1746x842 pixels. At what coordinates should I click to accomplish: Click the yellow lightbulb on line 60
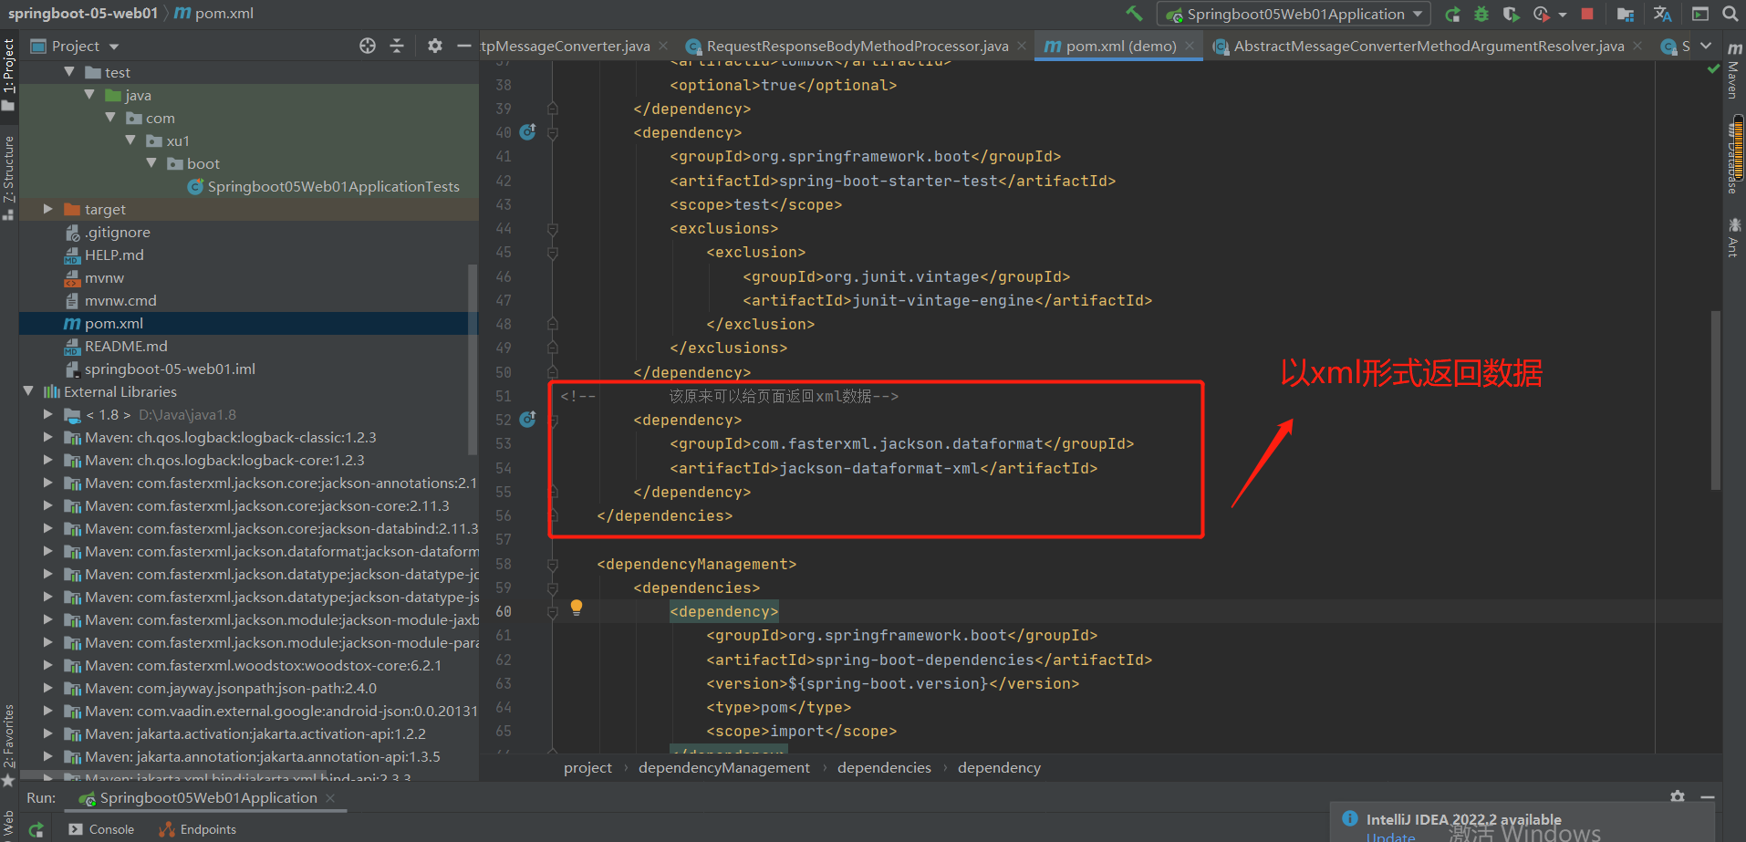[577, 608]
